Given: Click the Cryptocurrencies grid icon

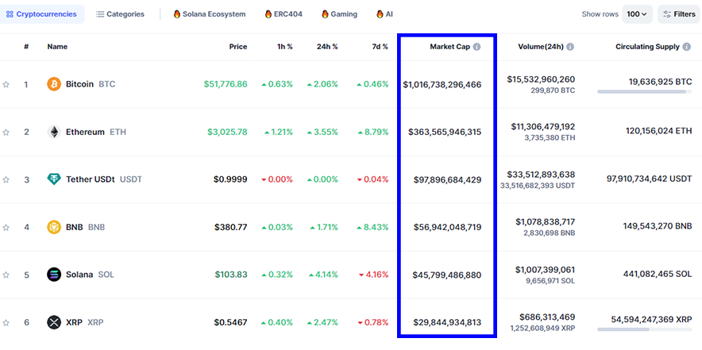Looking at the screenshot, I should [10, 14].
